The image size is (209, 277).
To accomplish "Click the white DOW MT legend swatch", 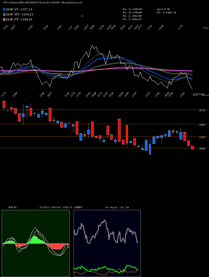I will [x=5, y=15].
